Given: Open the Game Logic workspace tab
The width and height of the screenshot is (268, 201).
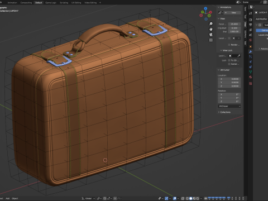Looking at the screenshot, I should pyautogui.click(x=51, y=3).
